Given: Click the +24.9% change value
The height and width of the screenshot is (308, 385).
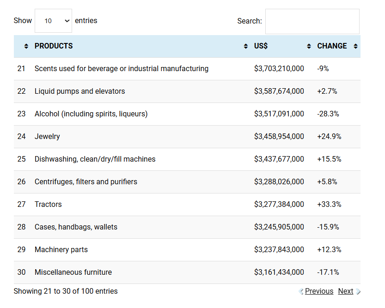Looking at the screenshot, I should pos(329,136).
